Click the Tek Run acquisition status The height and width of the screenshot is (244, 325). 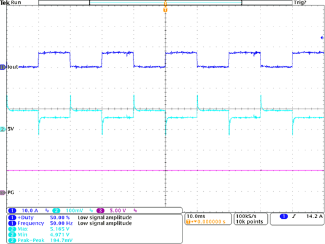(10, 2)
